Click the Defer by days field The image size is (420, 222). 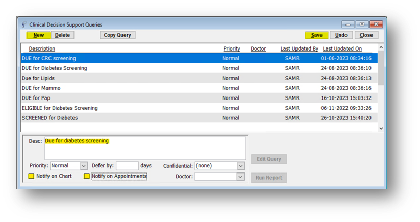127,166
